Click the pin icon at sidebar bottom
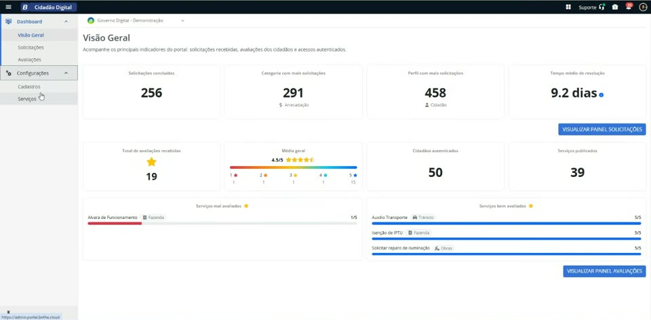Image resolution: width=651 pixels, height=320 pixels. coord(8,312)
